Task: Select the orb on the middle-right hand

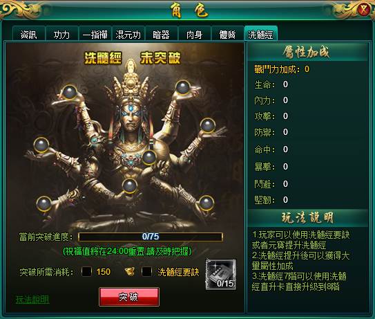Action: 208,125
